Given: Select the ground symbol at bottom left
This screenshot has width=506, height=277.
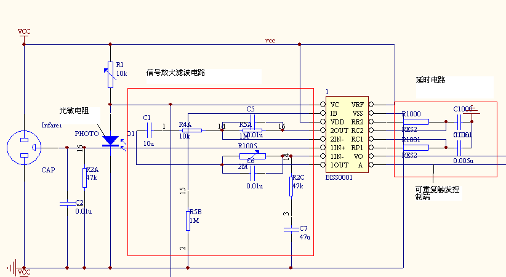Looking at the screenshot, I should click(12, 268).
